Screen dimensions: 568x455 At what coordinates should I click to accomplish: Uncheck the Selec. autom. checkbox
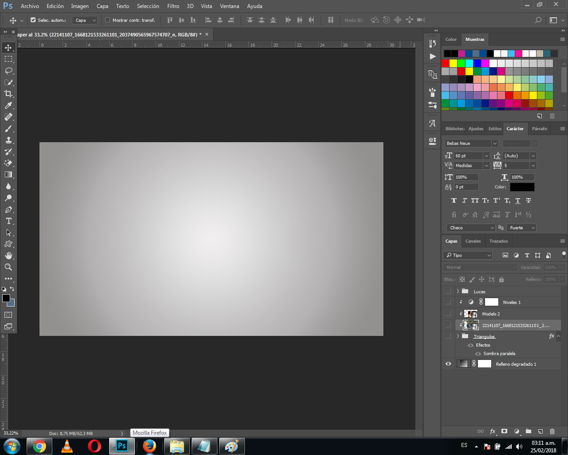(x=33, y=20)
